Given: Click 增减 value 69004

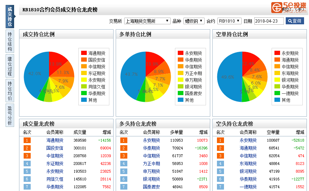Looking at the screenshot, I should point(105,148).
